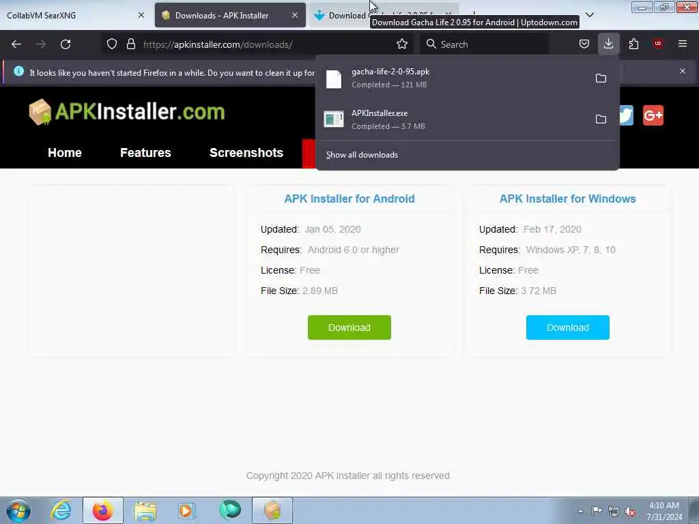
Task: Click the site security padlock icon
Action: click(x=130, y=44)
